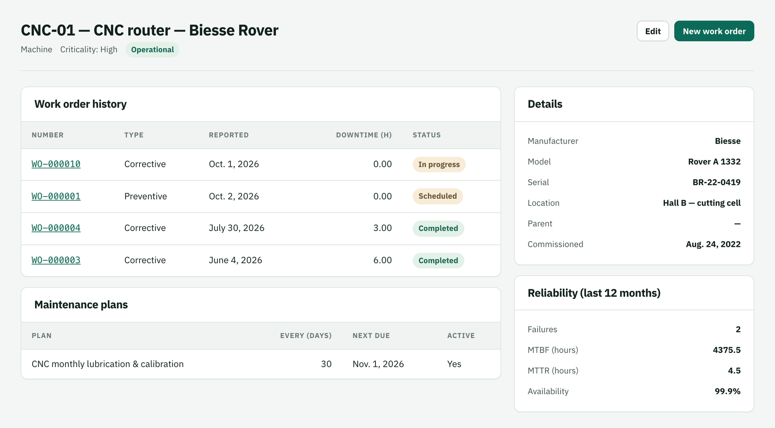This screenshot has height=428, width=775.
Task: Select the Preventive type cell
Action: pos(146,196)
